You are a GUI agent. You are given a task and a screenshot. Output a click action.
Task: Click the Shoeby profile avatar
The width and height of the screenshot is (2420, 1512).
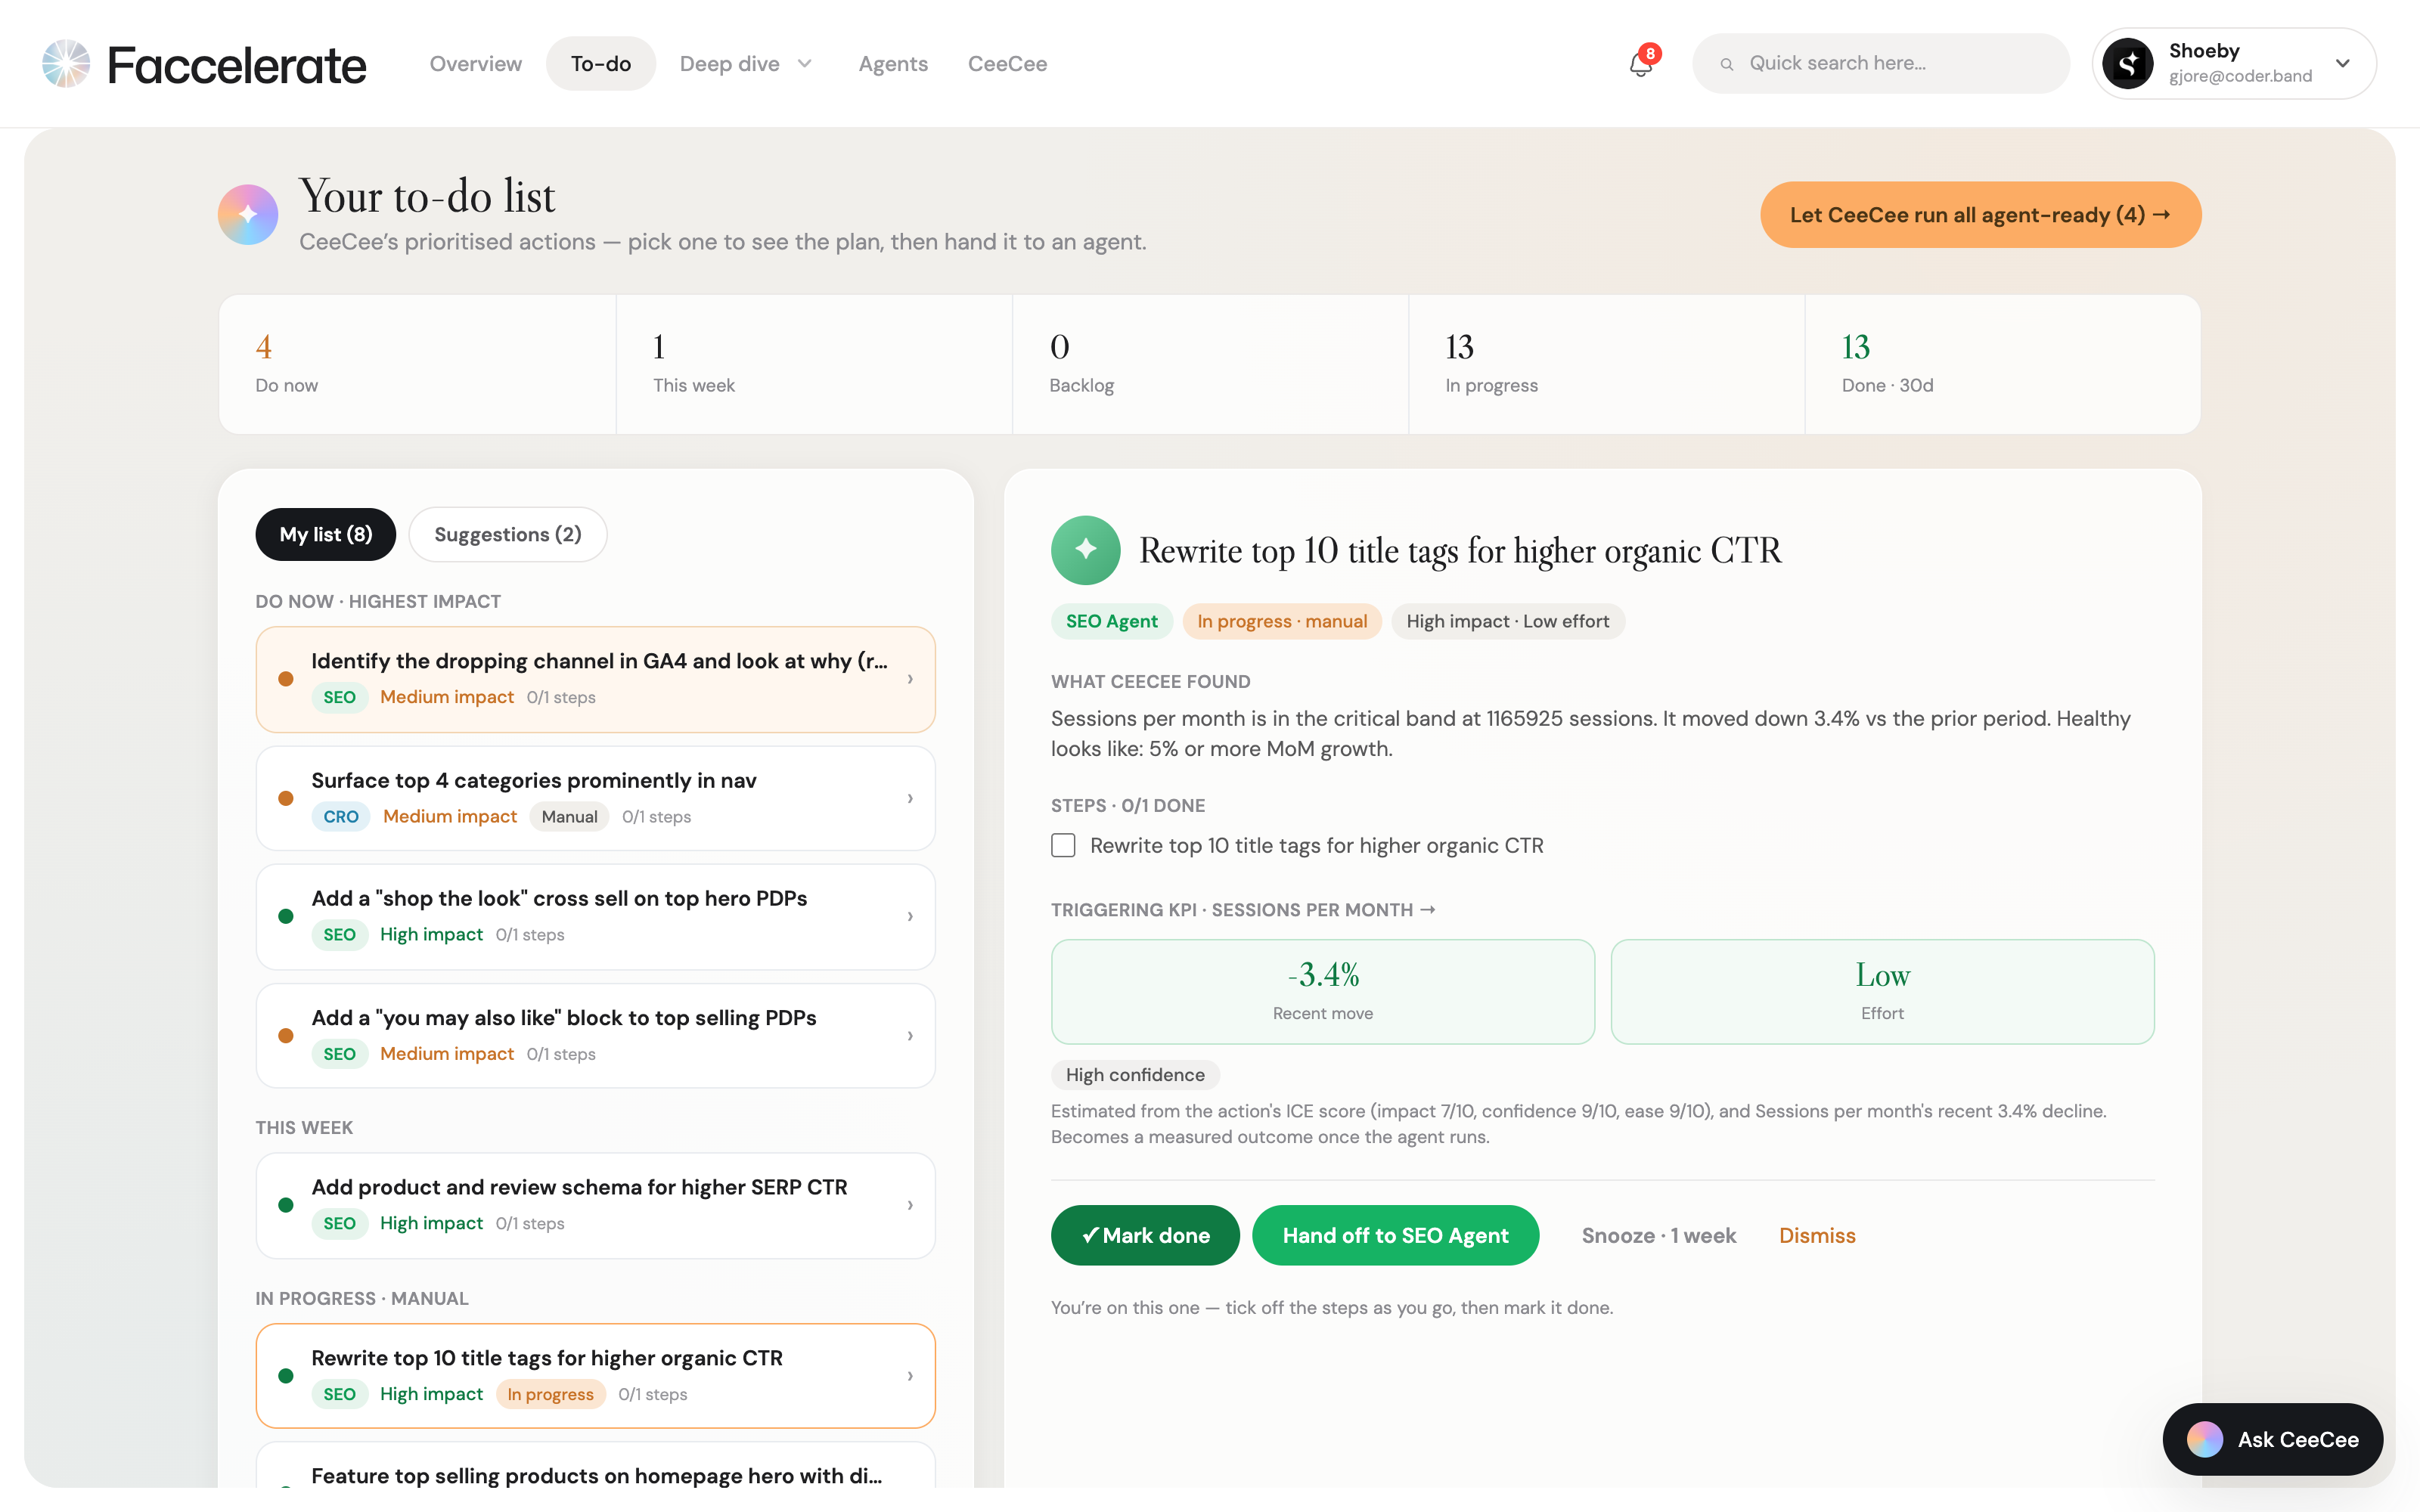point(2128,63)
